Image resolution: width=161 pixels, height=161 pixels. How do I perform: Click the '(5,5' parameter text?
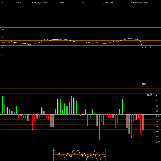pos(83,3)
